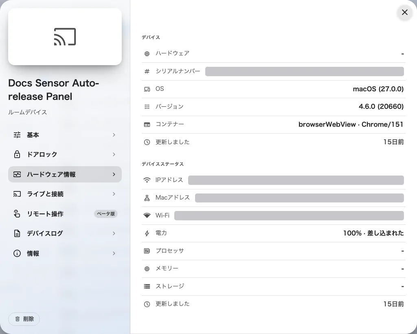Click the memory chip icon beside メモリー

(x=147, y=269)
